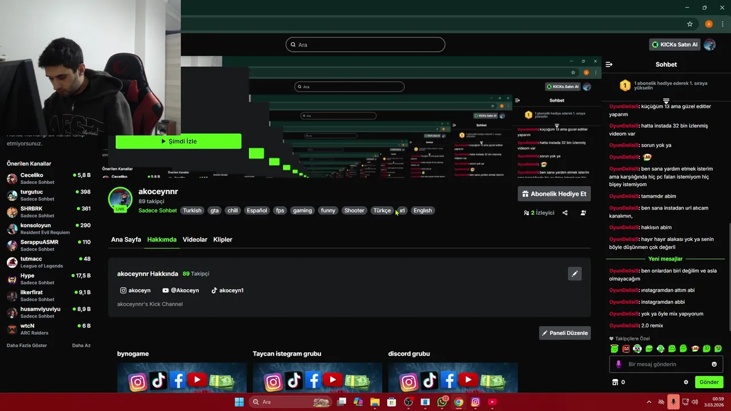The width and height of the screenshot is (731, 411).
Task: Open Ceceliko recommended channel
Action: click(49, 179)
